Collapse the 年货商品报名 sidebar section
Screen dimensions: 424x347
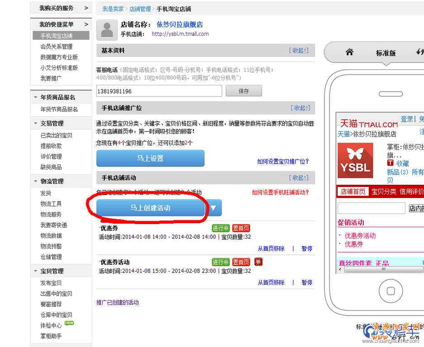35,97
